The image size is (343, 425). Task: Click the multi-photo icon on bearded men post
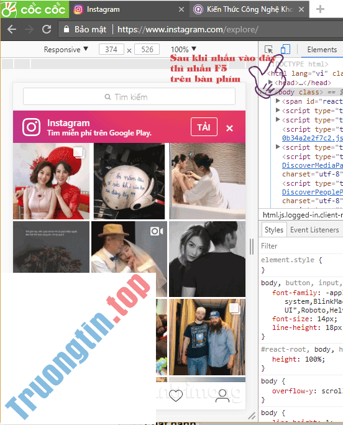tap(234, 308)
